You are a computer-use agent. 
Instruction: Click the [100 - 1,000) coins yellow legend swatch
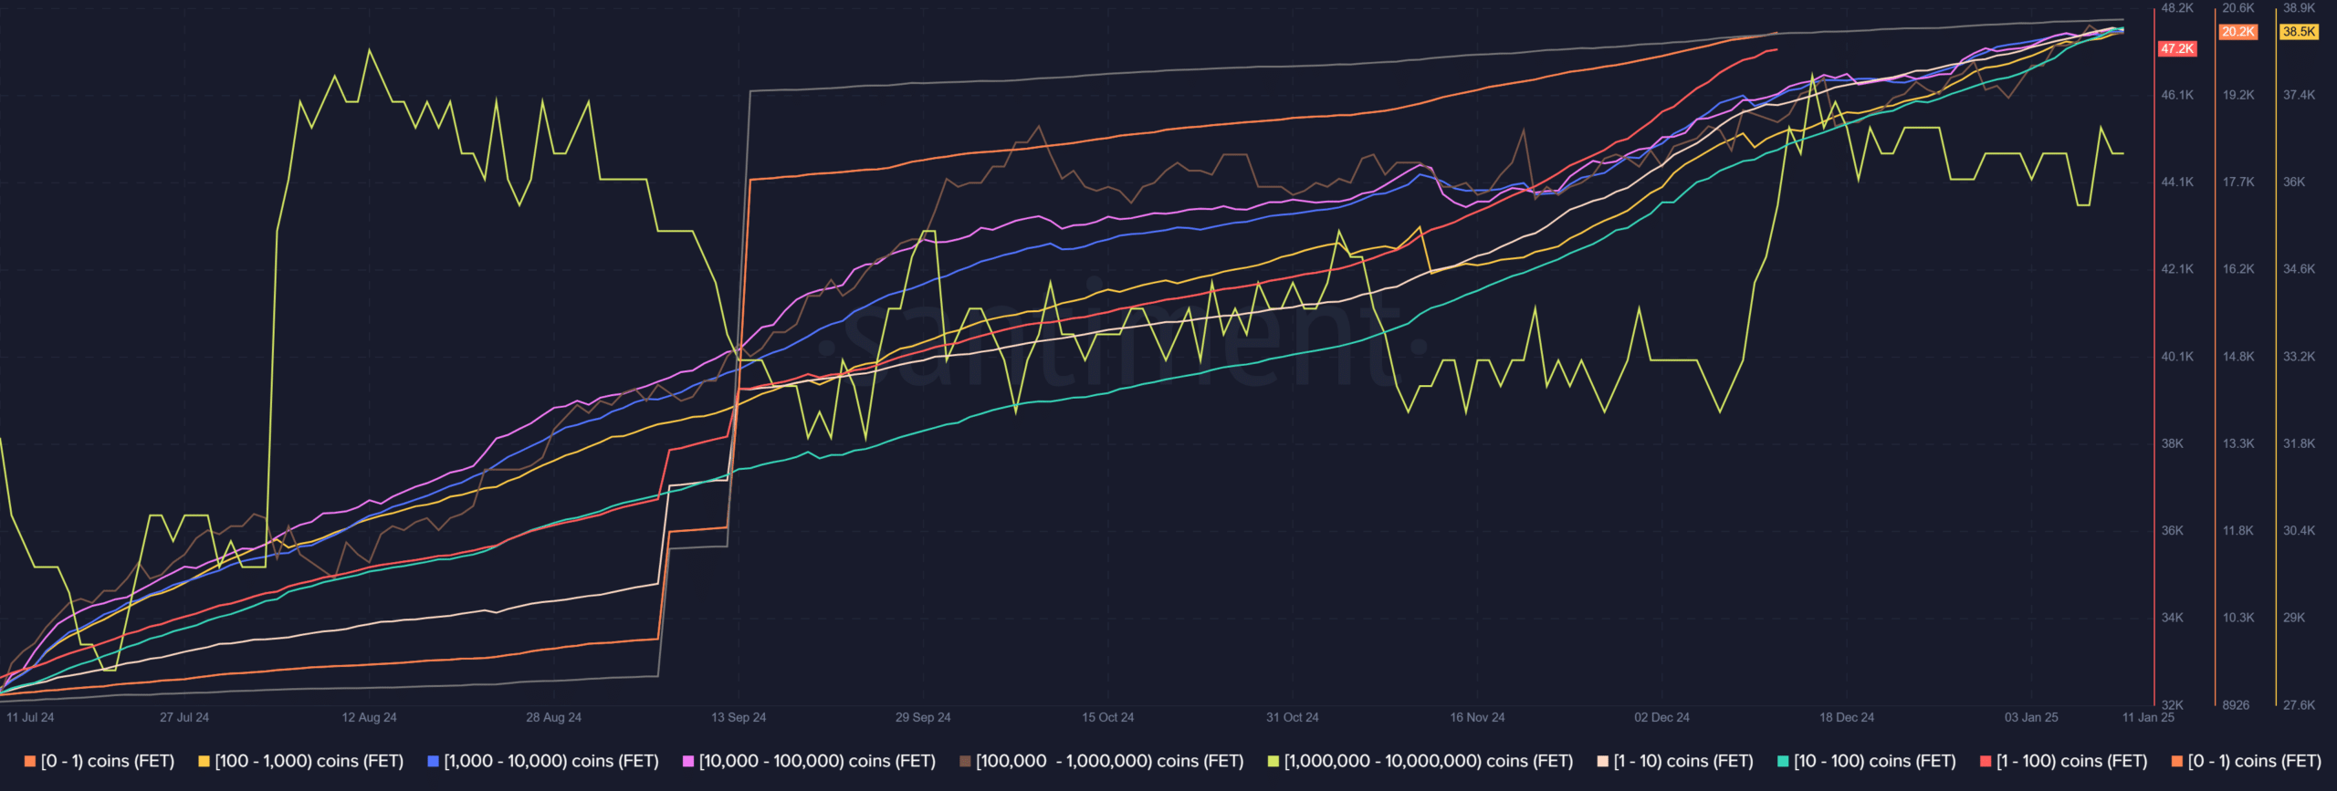point(204,762)
